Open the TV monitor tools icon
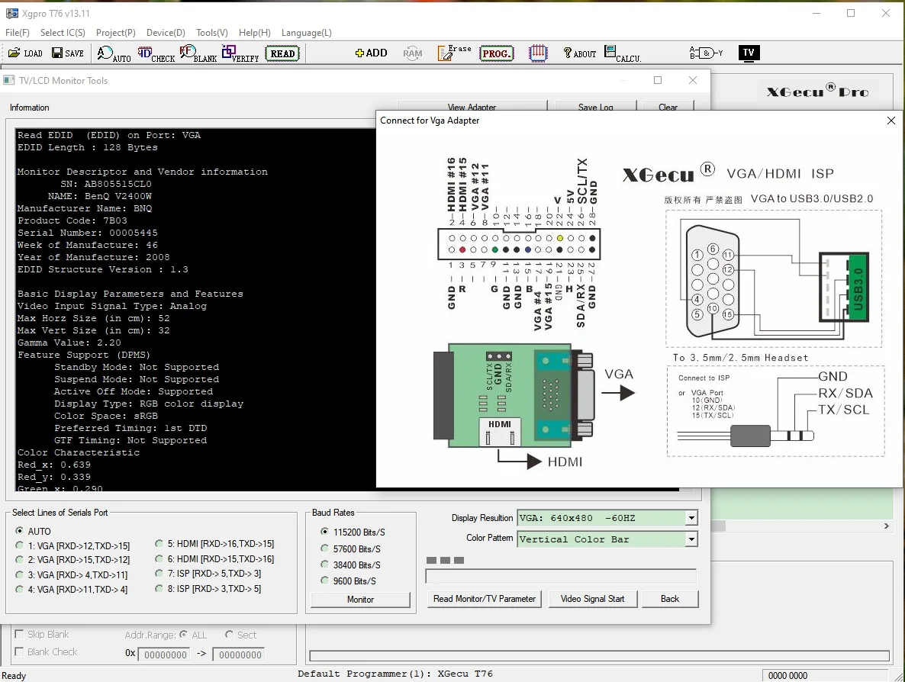 click(749, 53)
